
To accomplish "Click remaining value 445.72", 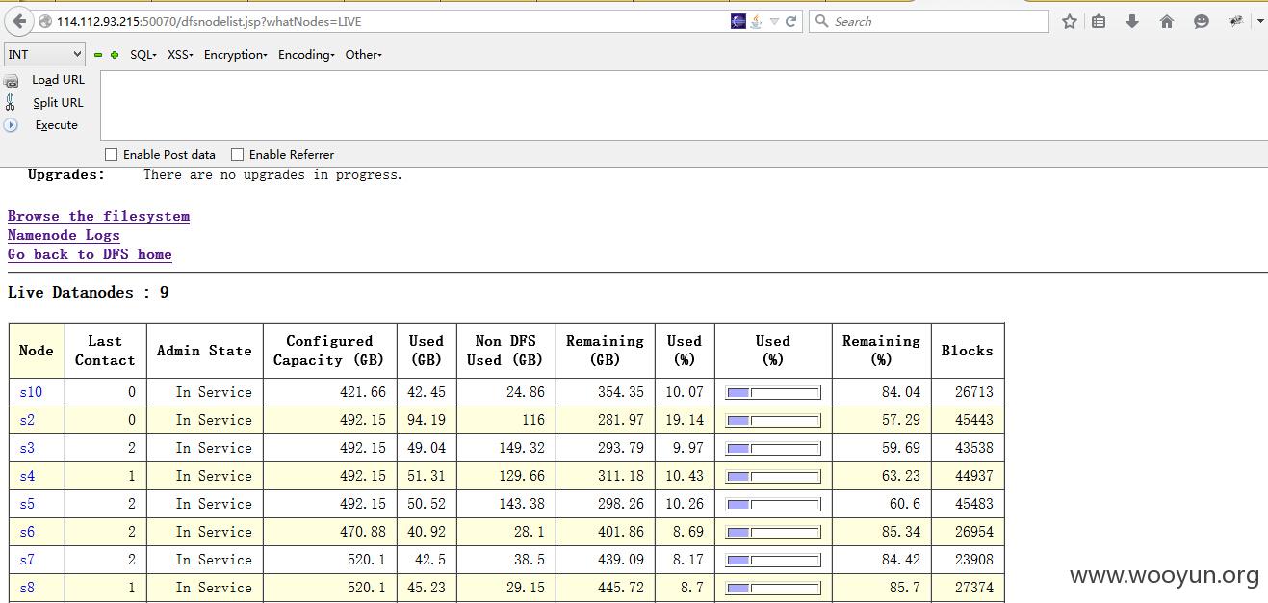I will [620, 588].
